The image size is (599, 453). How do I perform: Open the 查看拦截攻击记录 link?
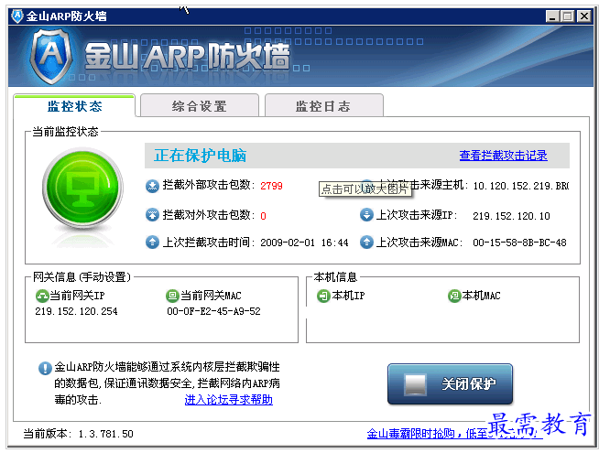click(503, 156)
